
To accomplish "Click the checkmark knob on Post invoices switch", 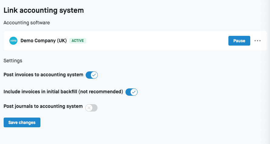I will click(94, 75).
